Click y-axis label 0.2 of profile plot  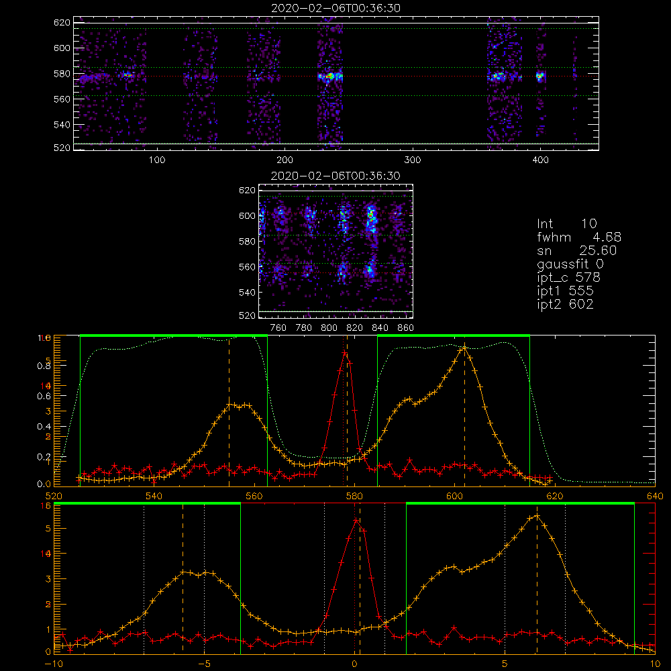coord(44,456)
